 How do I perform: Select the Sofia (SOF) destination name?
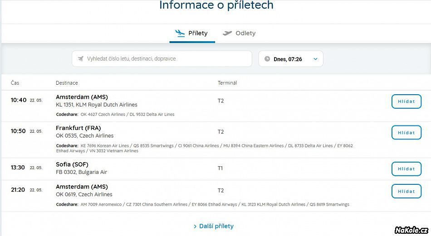tap(72, 164)
